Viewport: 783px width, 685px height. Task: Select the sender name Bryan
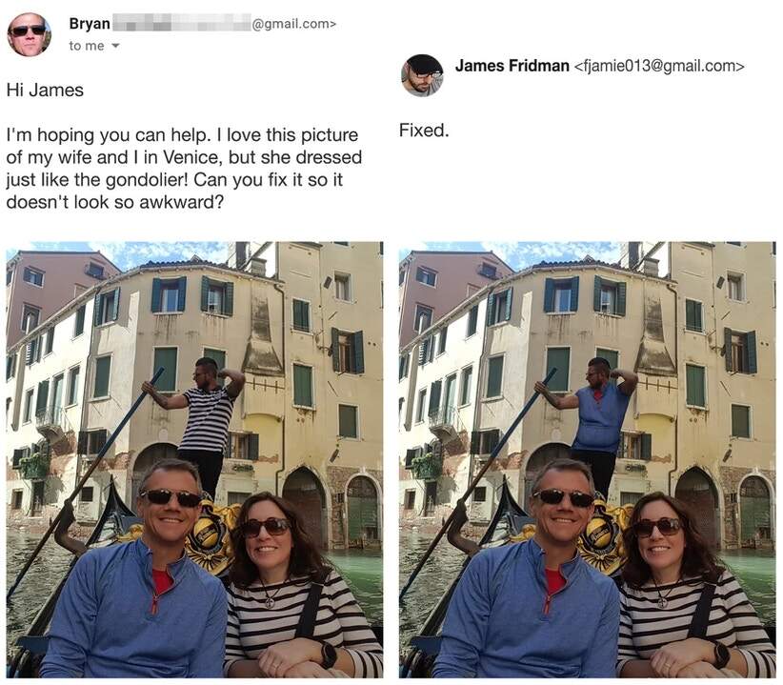(90, 24)
